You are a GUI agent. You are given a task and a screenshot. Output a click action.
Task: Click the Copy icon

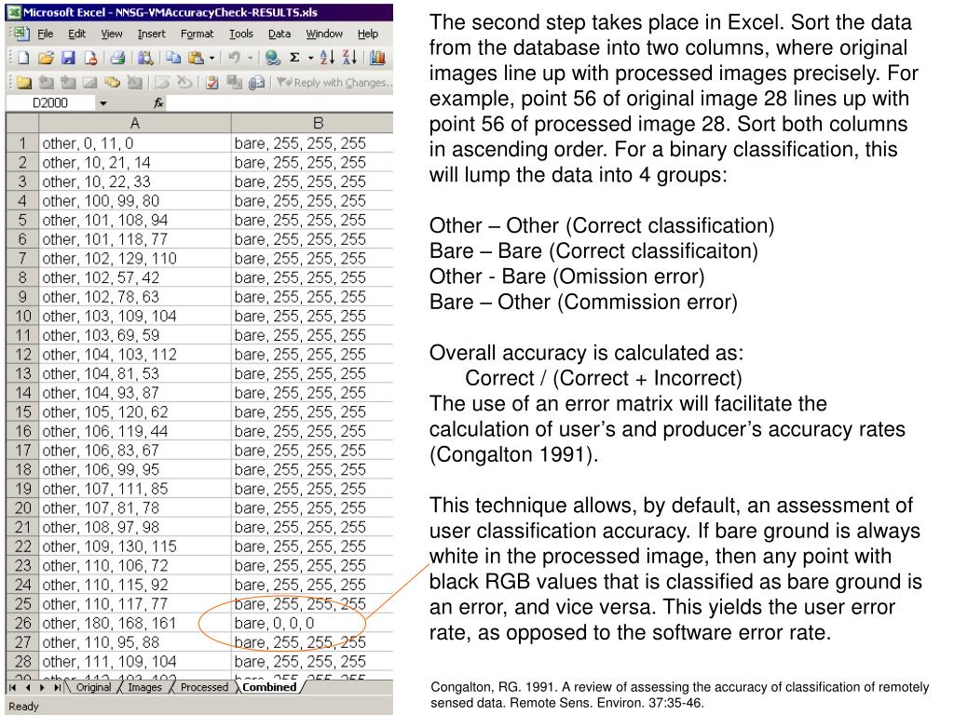click(x=173, y=58)
